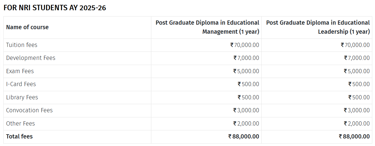Click the Educational Leadership column header
Image resolution: width=375 pixels, height=146 pixels.
[x=318, y=27]
